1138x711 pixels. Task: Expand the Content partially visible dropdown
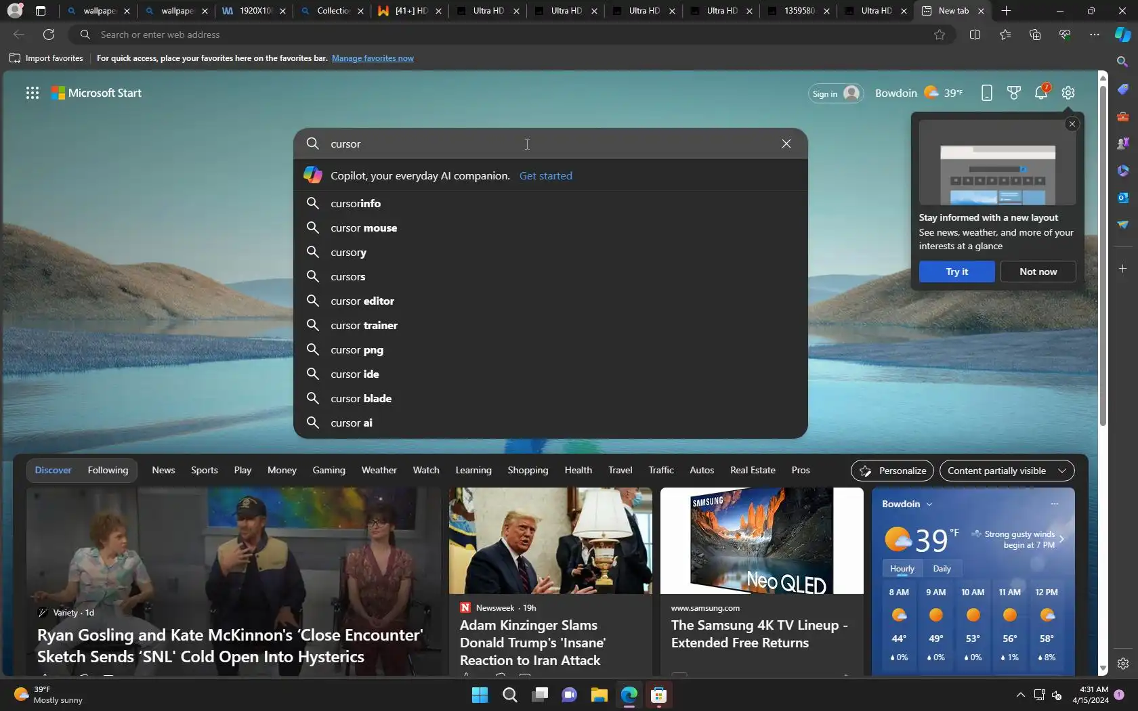coord(1007,471)
